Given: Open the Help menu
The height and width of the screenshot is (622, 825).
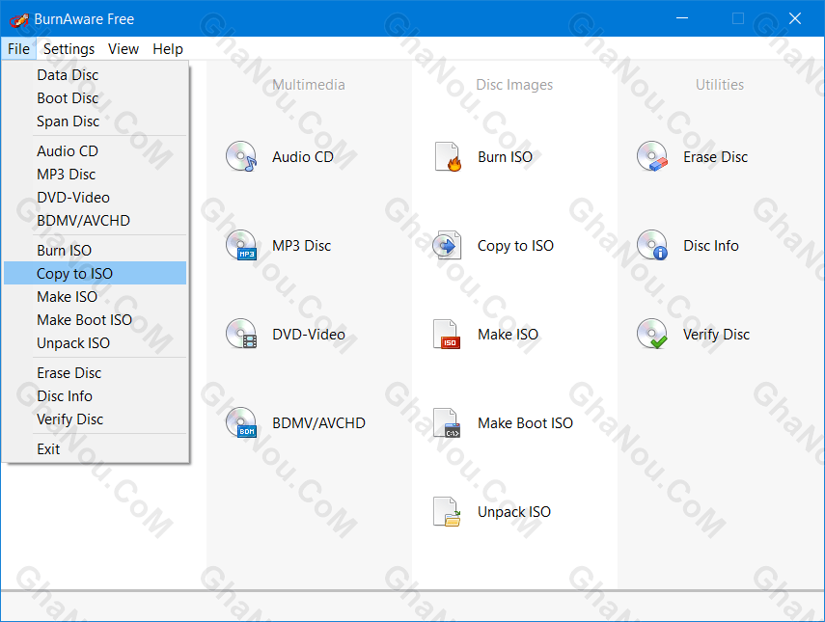Looking at the screenshot, I should pos(168,49).
